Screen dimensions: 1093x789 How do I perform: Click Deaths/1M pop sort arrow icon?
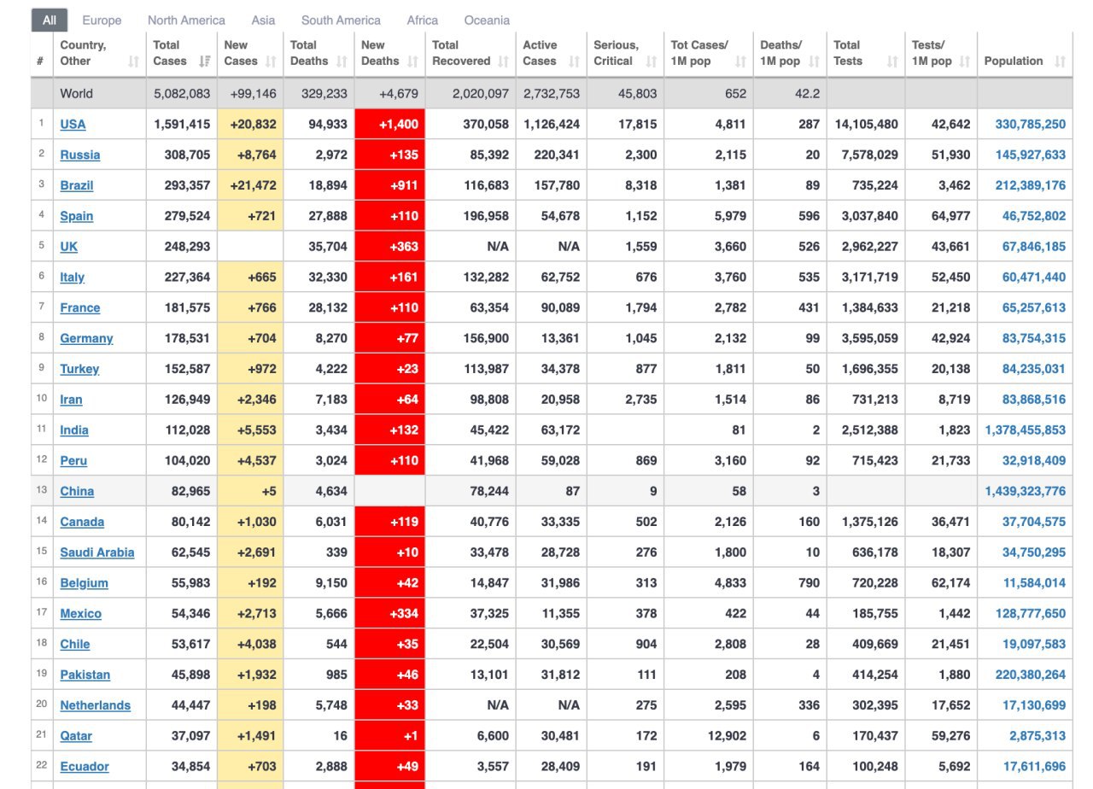pos(814,61)
